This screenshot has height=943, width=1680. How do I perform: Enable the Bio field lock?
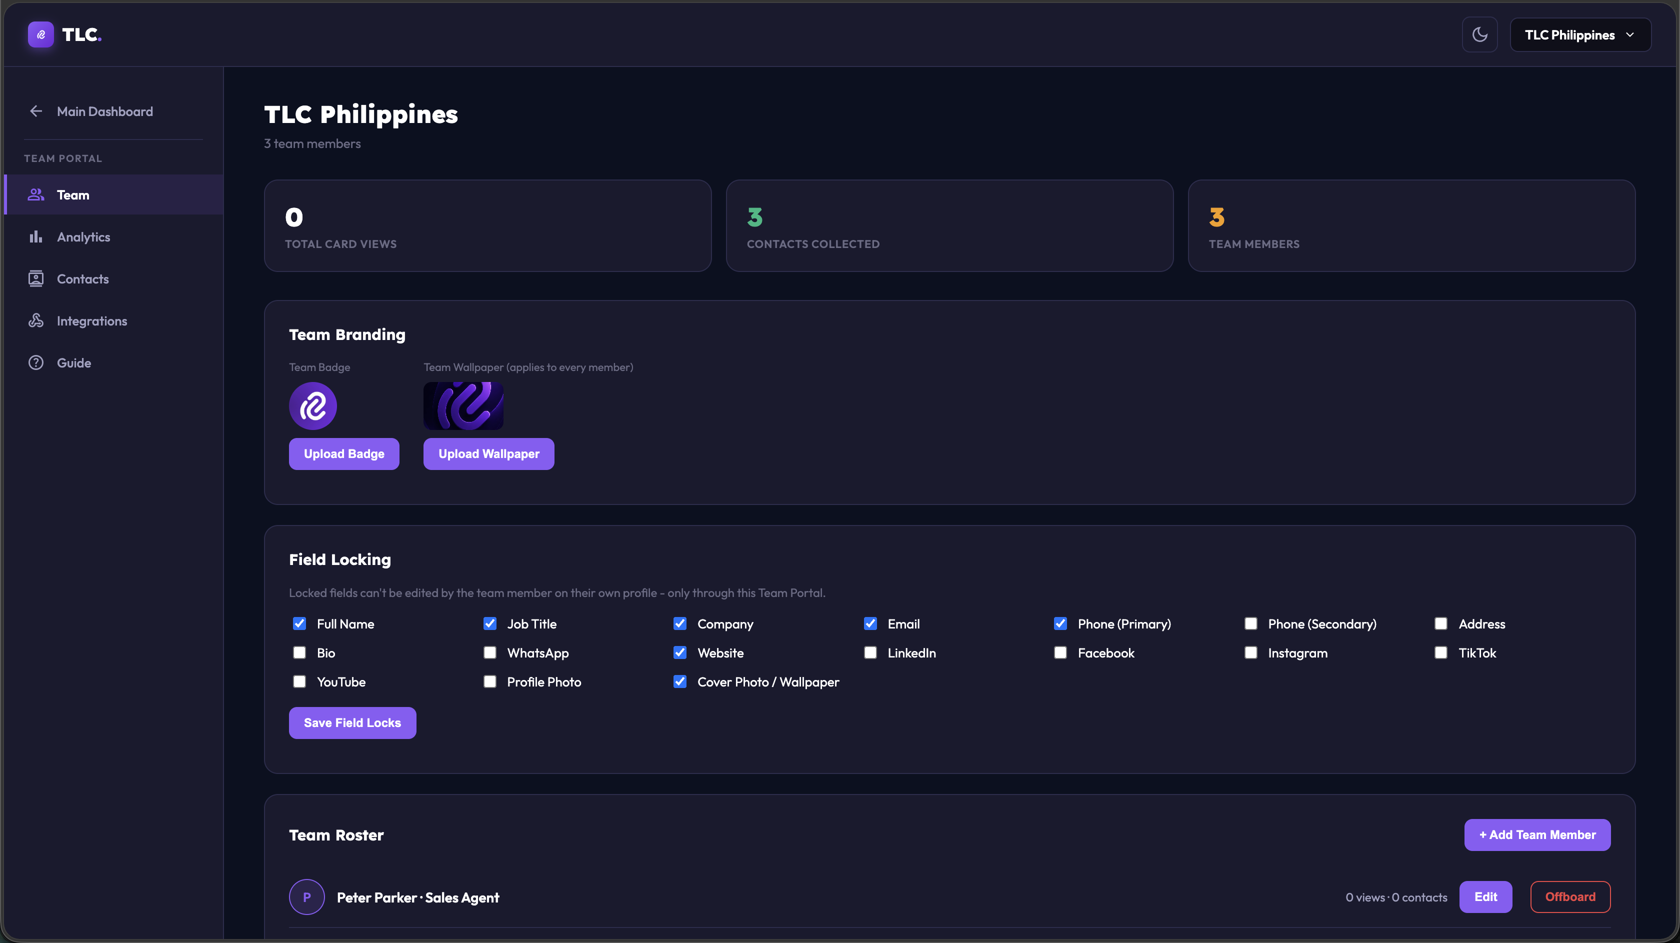pos(299,652)
